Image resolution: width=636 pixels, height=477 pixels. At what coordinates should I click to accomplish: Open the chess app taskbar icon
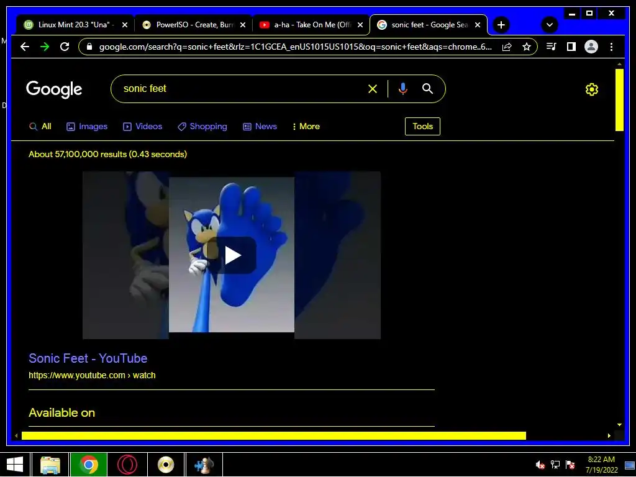pyautogui.click(x=204, y=465)
